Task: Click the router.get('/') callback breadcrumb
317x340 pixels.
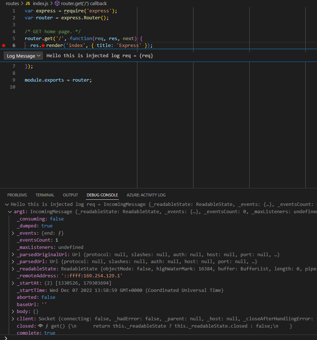Action: point(84,4)
